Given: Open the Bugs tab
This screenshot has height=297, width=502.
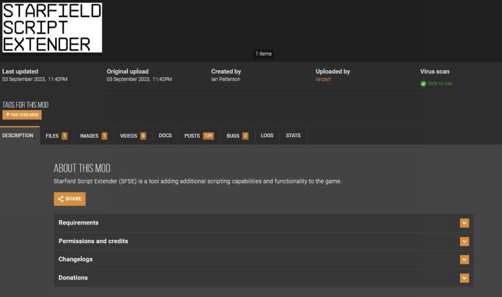Looking at the screenshot, I should tap(237, 136).
